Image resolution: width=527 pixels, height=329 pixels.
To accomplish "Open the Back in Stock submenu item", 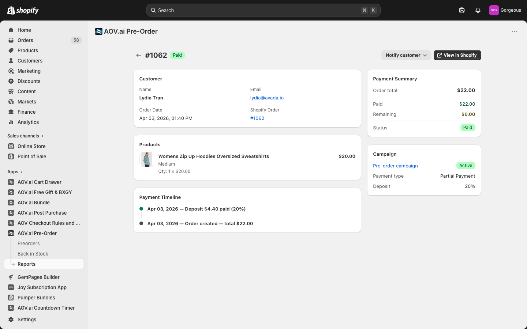I will (x=33, y=254).
